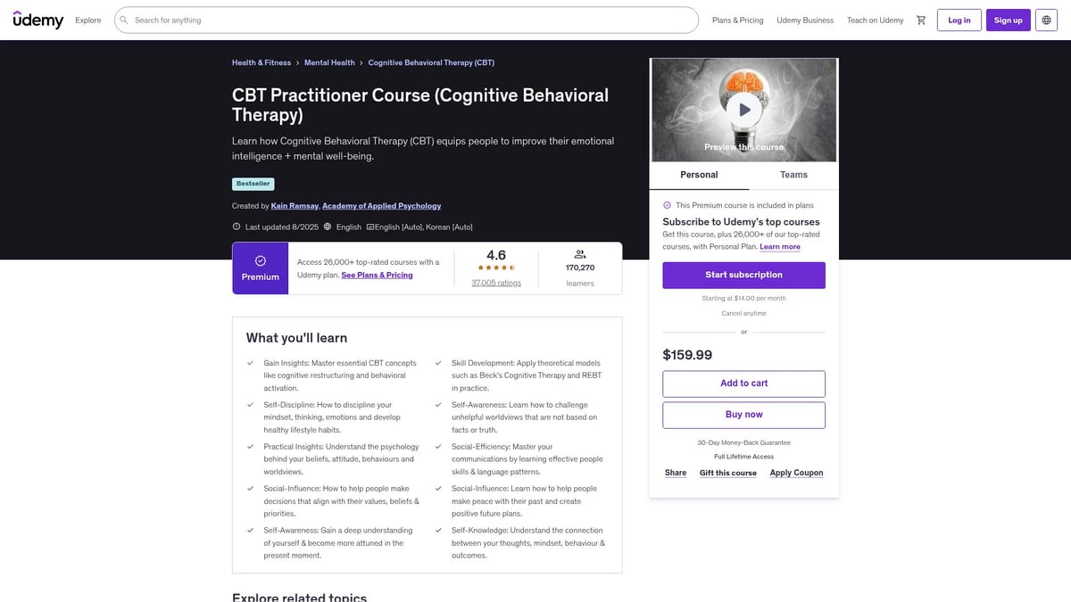Click the closed captions icon near subtitles

coord(369,227)
